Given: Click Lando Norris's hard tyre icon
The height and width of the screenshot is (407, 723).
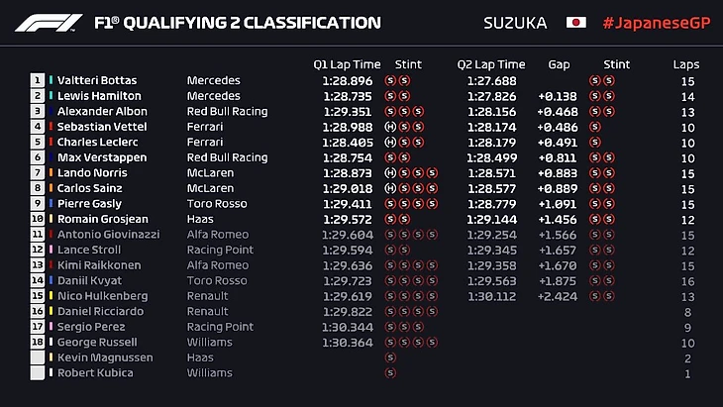Looking at the screenshot, I should click(389, 173).
